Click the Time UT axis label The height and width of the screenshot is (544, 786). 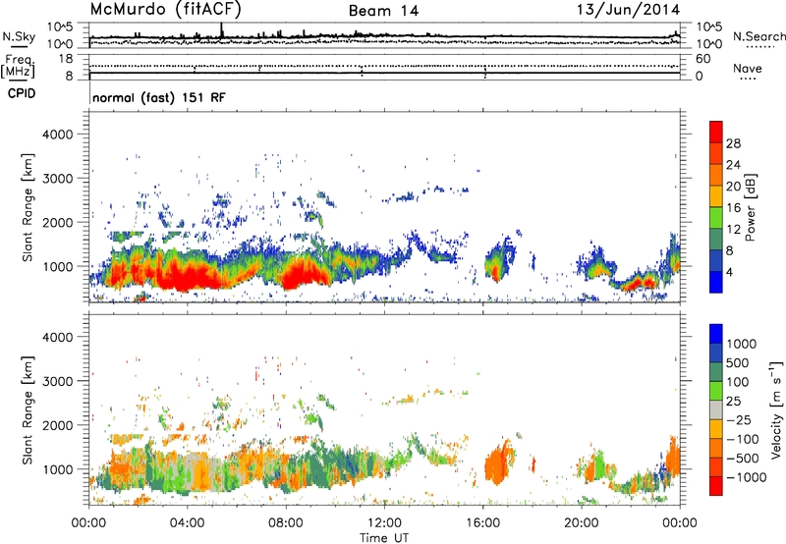[384, 538]
